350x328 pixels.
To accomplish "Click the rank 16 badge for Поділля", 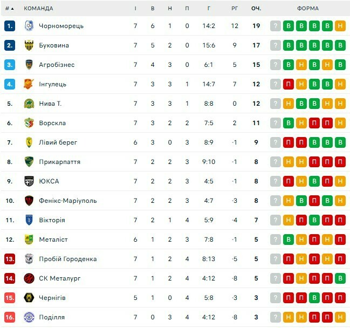I will [10, 317].
